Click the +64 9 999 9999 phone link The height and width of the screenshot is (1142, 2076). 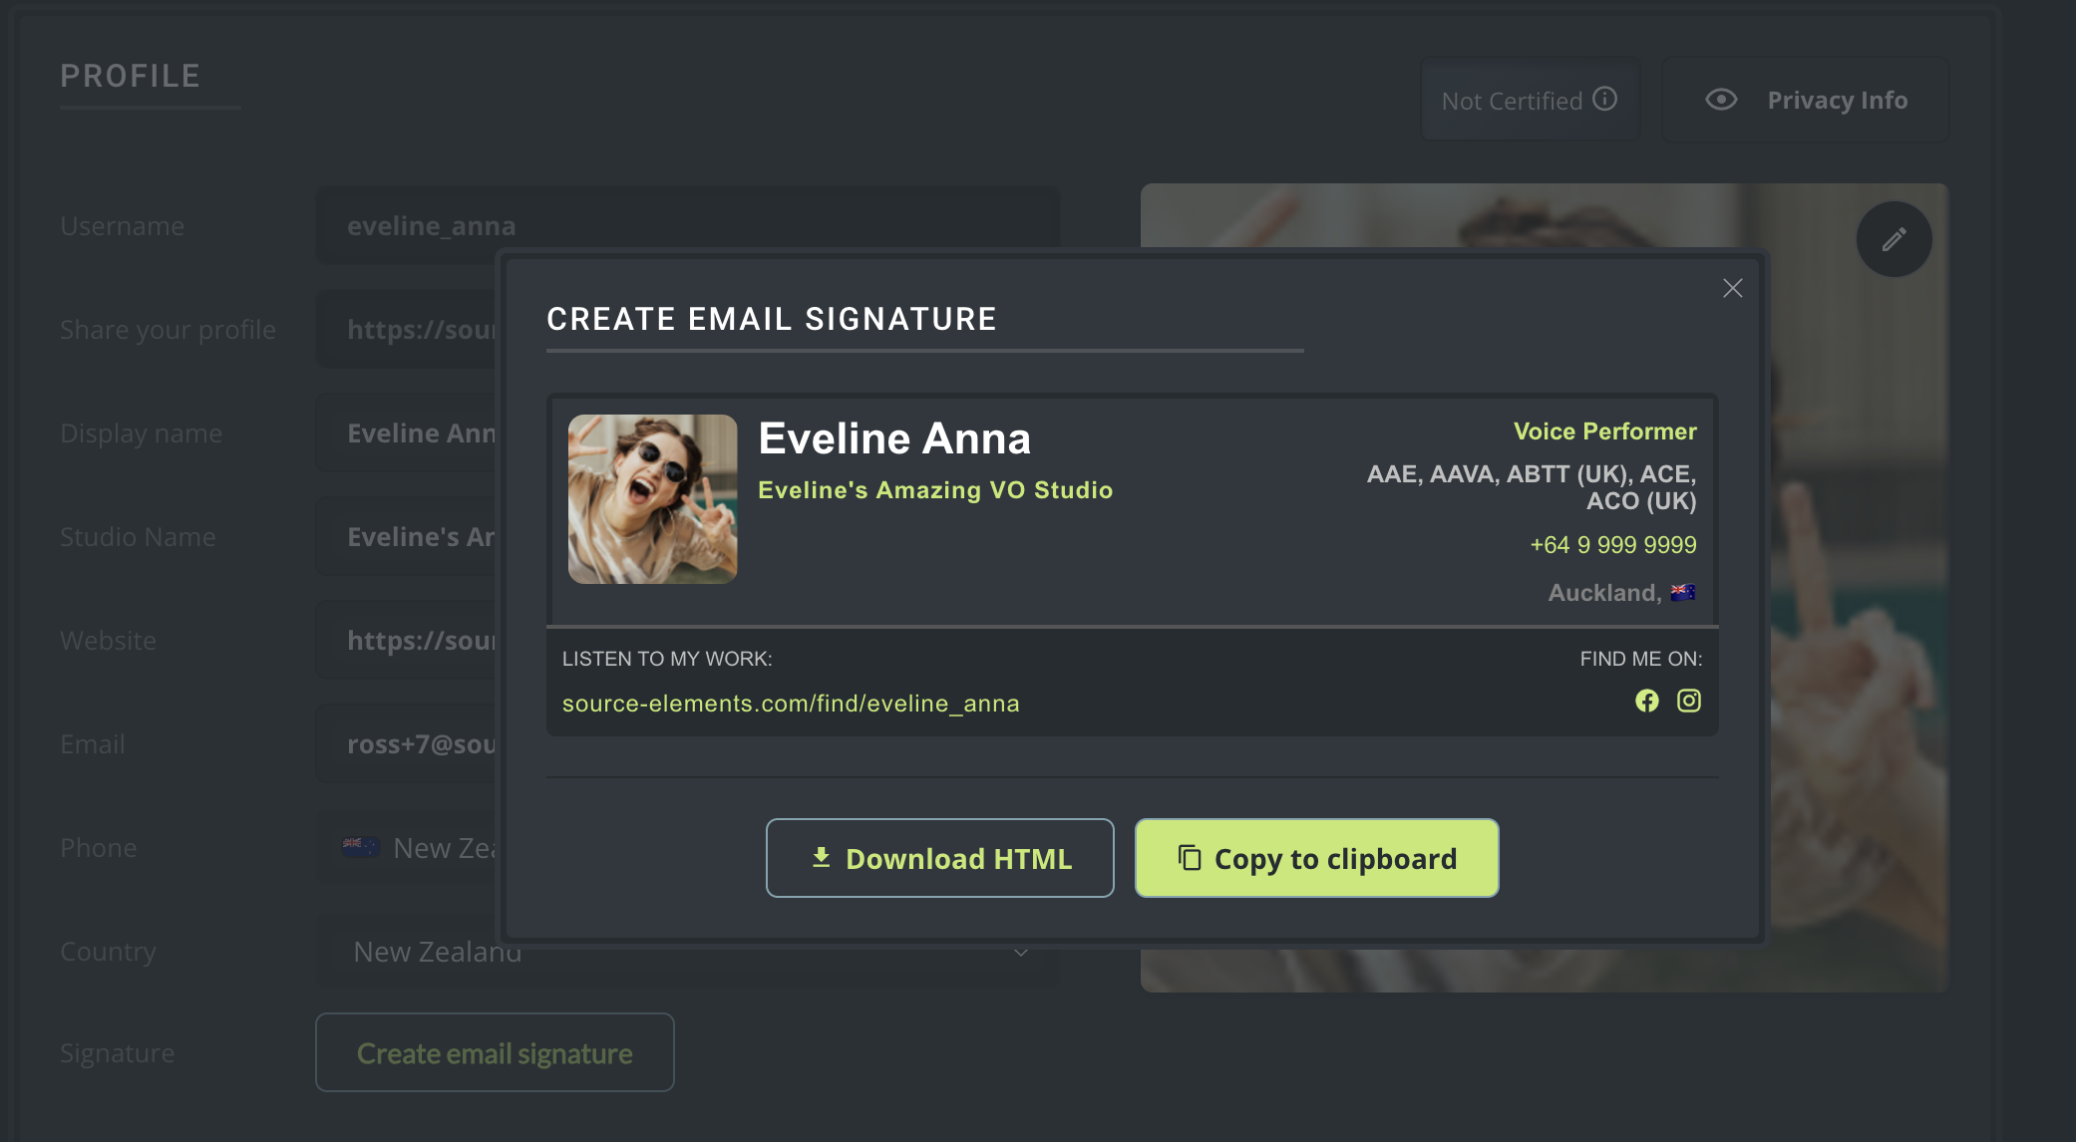1612,545
